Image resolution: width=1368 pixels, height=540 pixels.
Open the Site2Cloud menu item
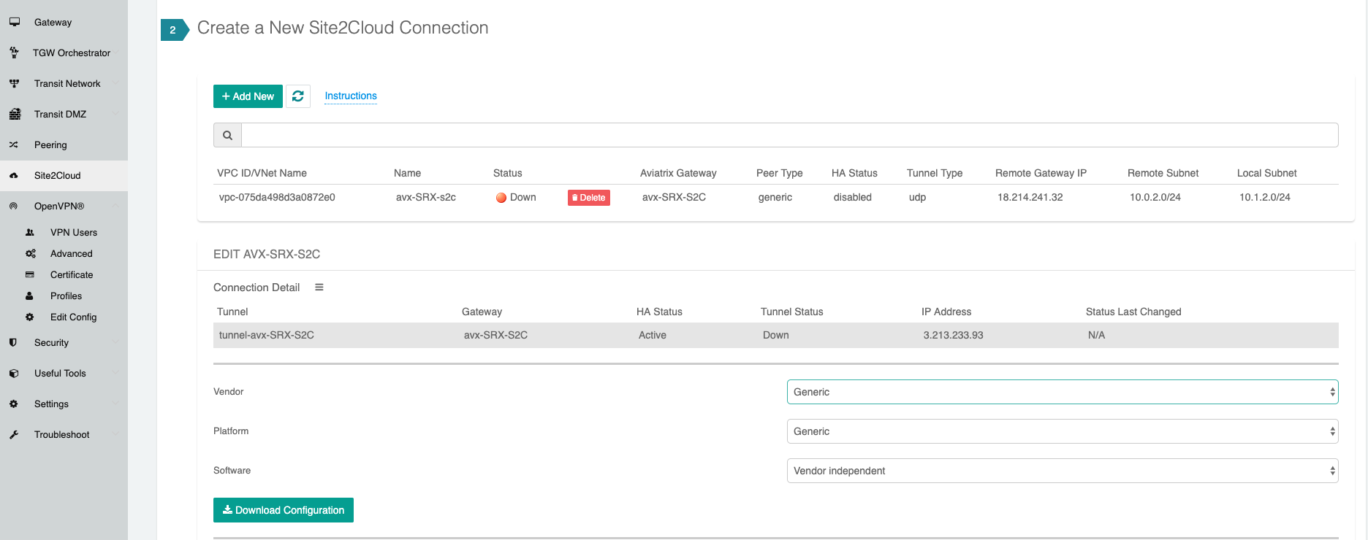[x=58, y=175]
